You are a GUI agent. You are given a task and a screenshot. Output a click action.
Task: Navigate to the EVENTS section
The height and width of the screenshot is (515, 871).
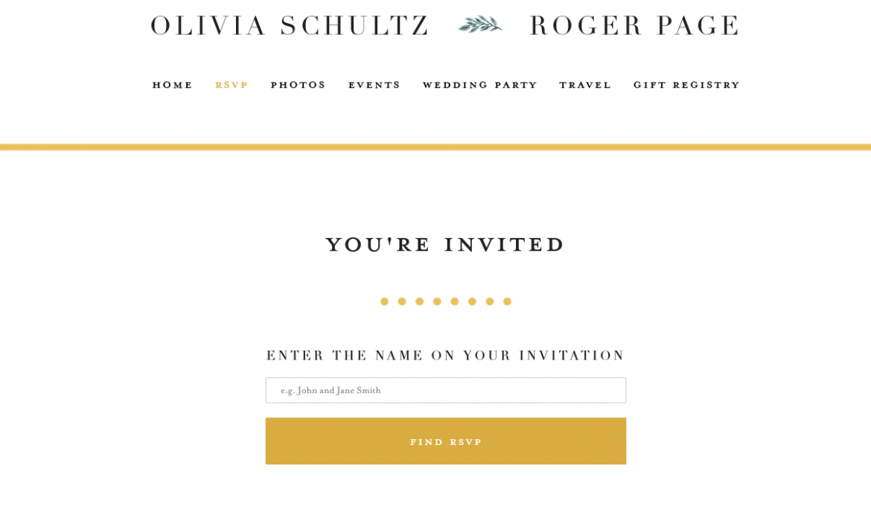[x=374, y=85]
